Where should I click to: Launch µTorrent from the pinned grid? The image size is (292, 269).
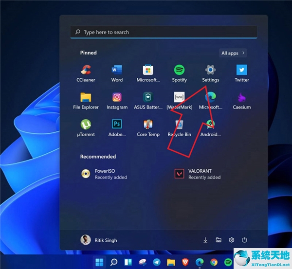pos(86,128)
